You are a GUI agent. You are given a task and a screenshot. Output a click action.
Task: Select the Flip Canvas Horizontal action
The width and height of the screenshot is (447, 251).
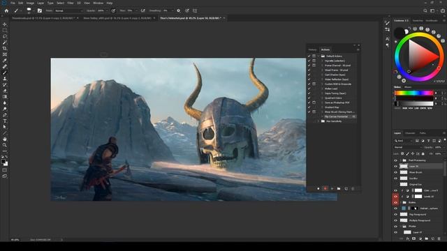point(337,116)
